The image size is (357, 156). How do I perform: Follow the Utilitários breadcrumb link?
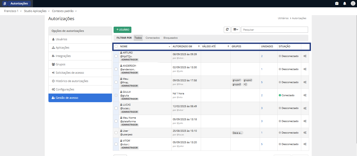pyautogui.click(x=283, y=18)
